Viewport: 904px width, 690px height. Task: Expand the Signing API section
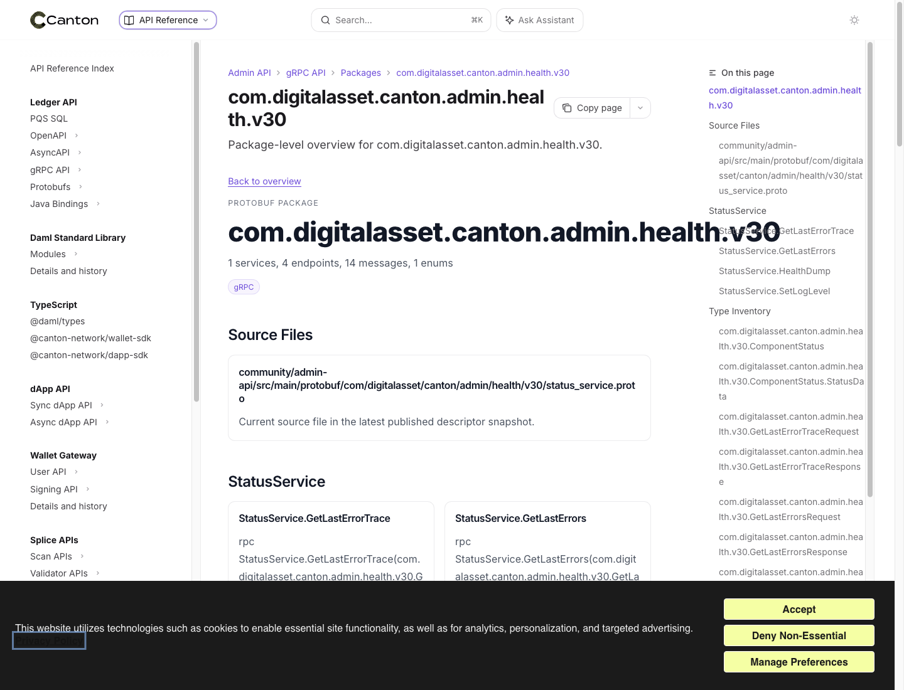click(88, 489)
